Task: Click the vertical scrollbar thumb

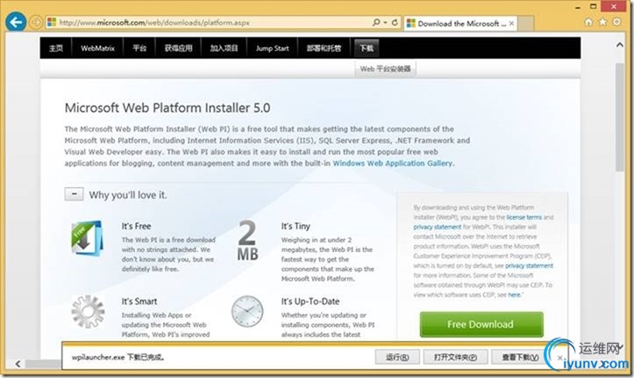Action: coord(619,117)
